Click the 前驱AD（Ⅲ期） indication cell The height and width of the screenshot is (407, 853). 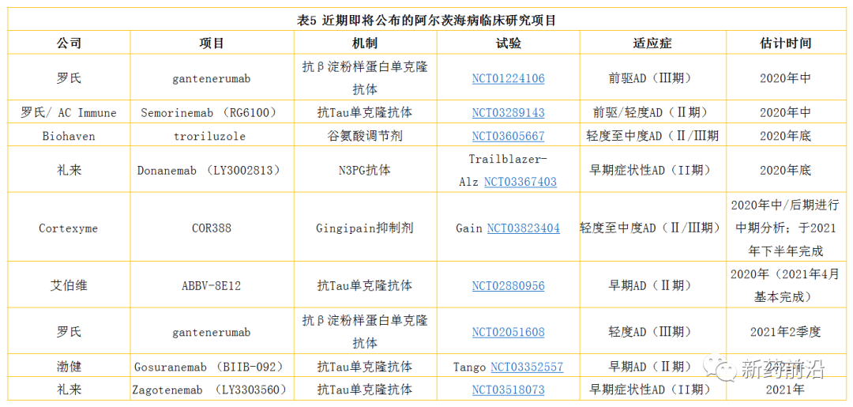(x=652, y=78)
